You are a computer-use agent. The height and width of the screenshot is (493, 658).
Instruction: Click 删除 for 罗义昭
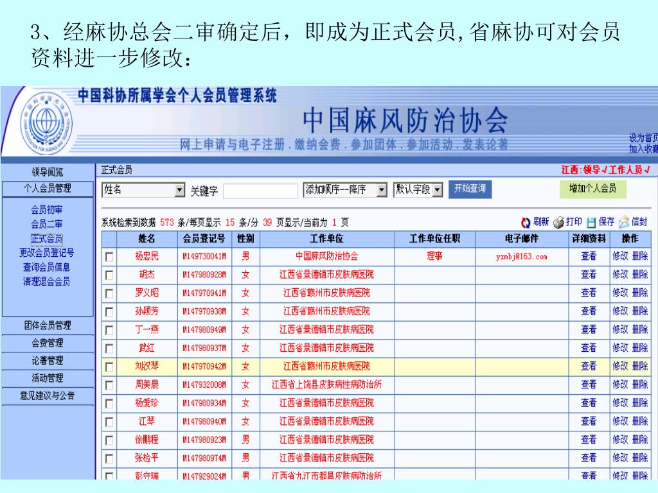pyautogui.click(x=640, y=293)
